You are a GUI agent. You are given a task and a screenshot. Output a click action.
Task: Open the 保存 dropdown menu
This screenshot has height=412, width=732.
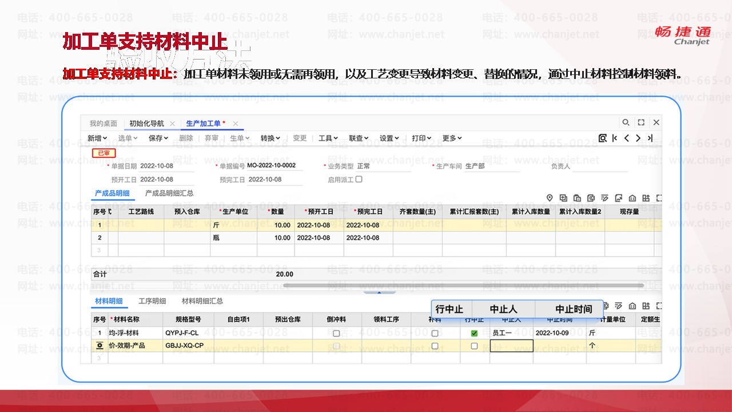click(158, 138)
